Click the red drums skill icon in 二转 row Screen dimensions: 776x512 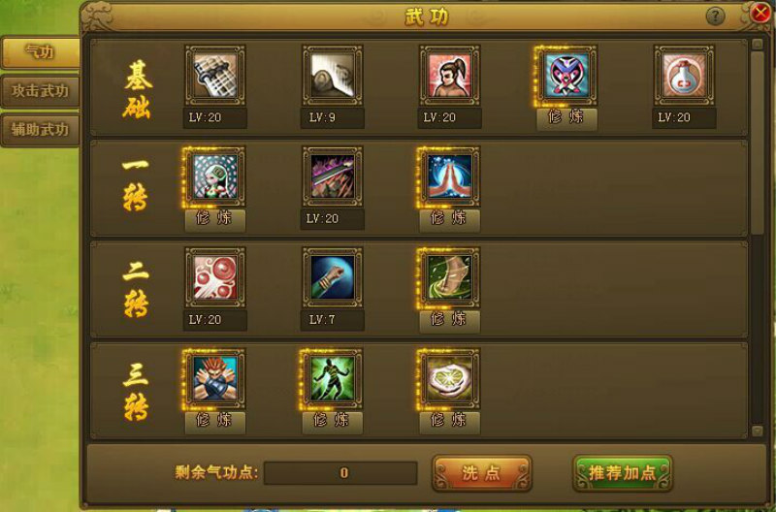(214, 277)
